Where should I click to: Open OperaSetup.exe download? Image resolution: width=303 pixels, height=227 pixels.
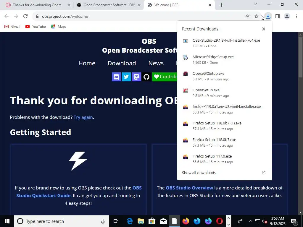click(224, 93)
